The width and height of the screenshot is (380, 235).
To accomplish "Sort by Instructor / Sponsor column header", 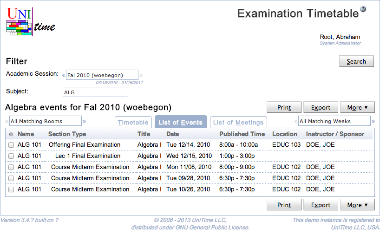I will point(335,134).
